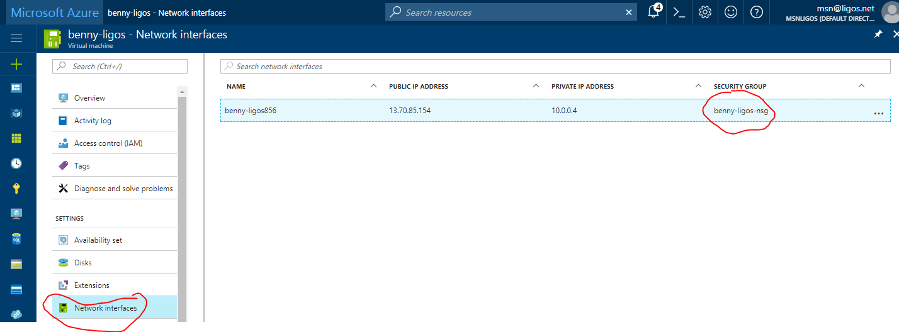Select Network interfaces in settings menu
The width and height of the screenshot is (899, 332).
click(115, 307)
